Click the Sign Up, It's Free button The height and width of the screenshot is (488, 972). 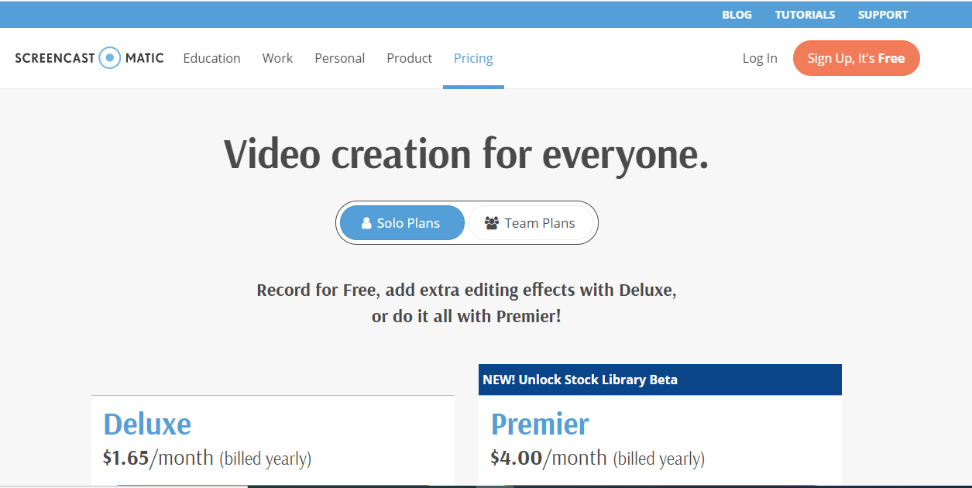856,58
